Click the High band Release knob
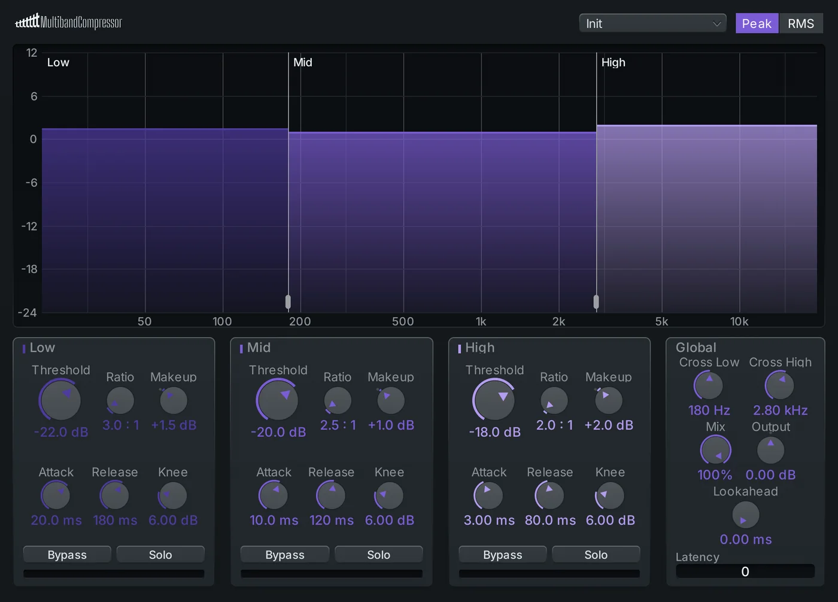 (x=549, y=495)
